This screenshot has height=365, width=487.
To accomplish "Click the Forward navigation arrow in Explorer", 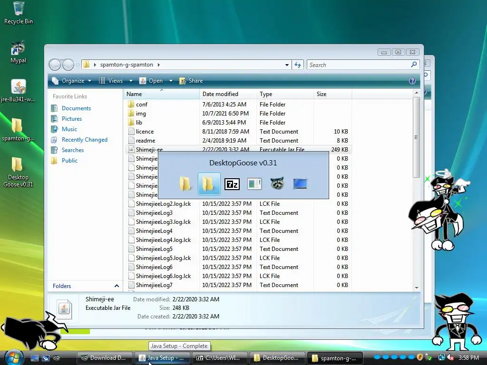I will pyautogui.click(x=68, y=65).
